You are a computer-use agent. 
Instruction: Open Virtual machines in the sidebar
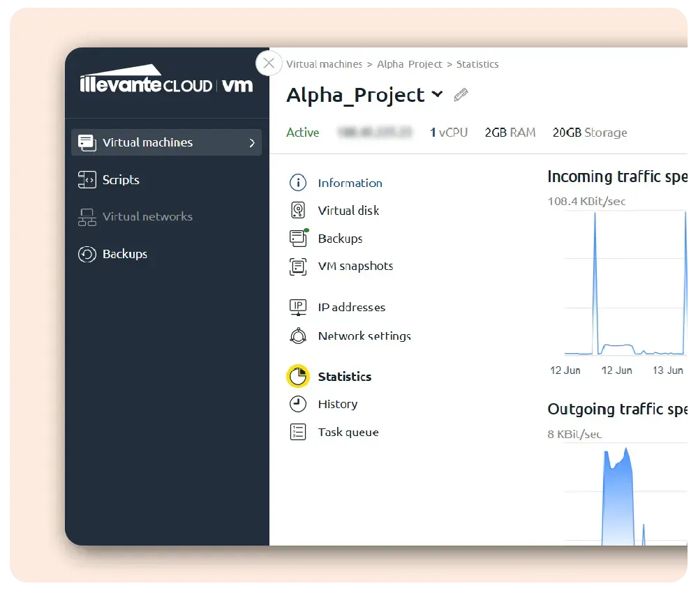tap(167, 142)
